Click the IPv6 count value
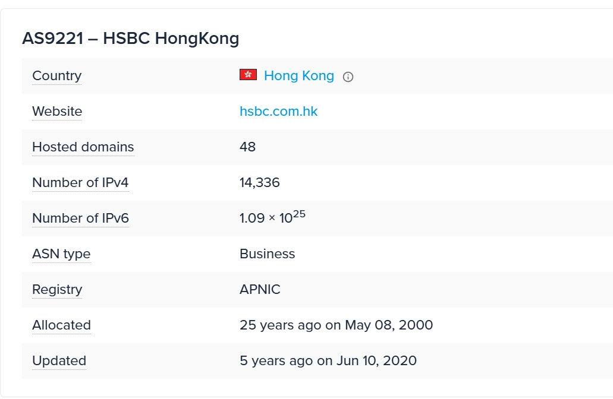The image size is (613, 399). coord(272,218)
